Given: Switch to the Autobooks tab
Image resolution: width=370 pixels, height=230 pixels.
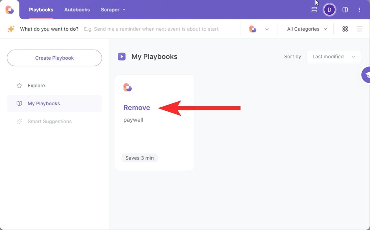Looking at the screenshot, I should point(77,10).
